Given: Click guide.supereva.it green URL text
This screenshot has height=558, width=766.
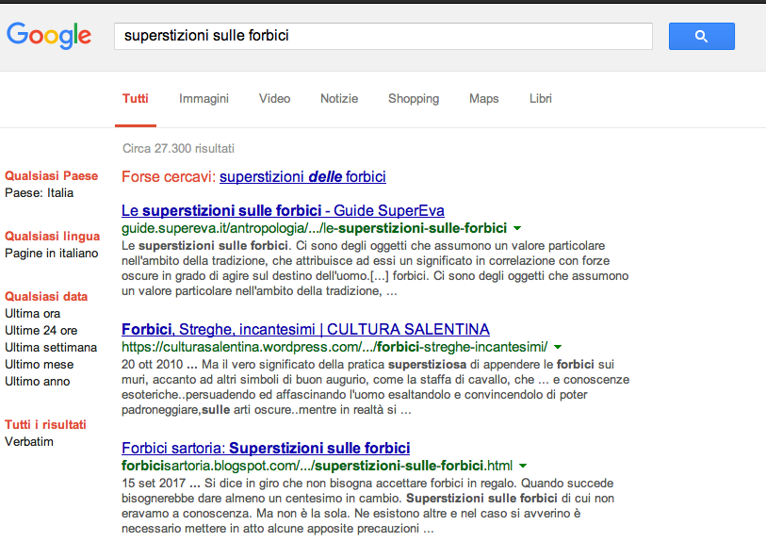Looking at the screenshot, I should click(314, 228).
